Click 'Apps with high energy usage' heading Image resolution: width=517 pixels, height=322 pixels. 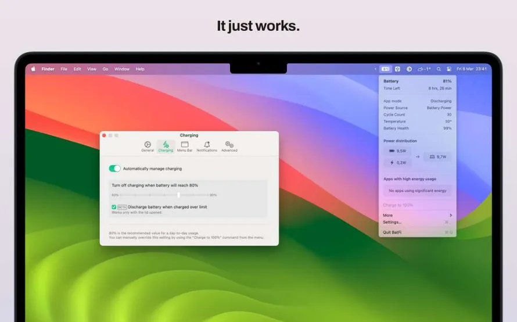coord(410,179)
